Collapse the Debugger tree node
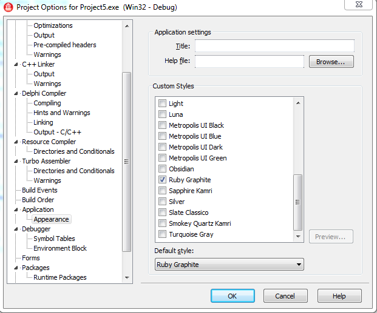This screenshot has height=313, width=377. click(16, 229)
